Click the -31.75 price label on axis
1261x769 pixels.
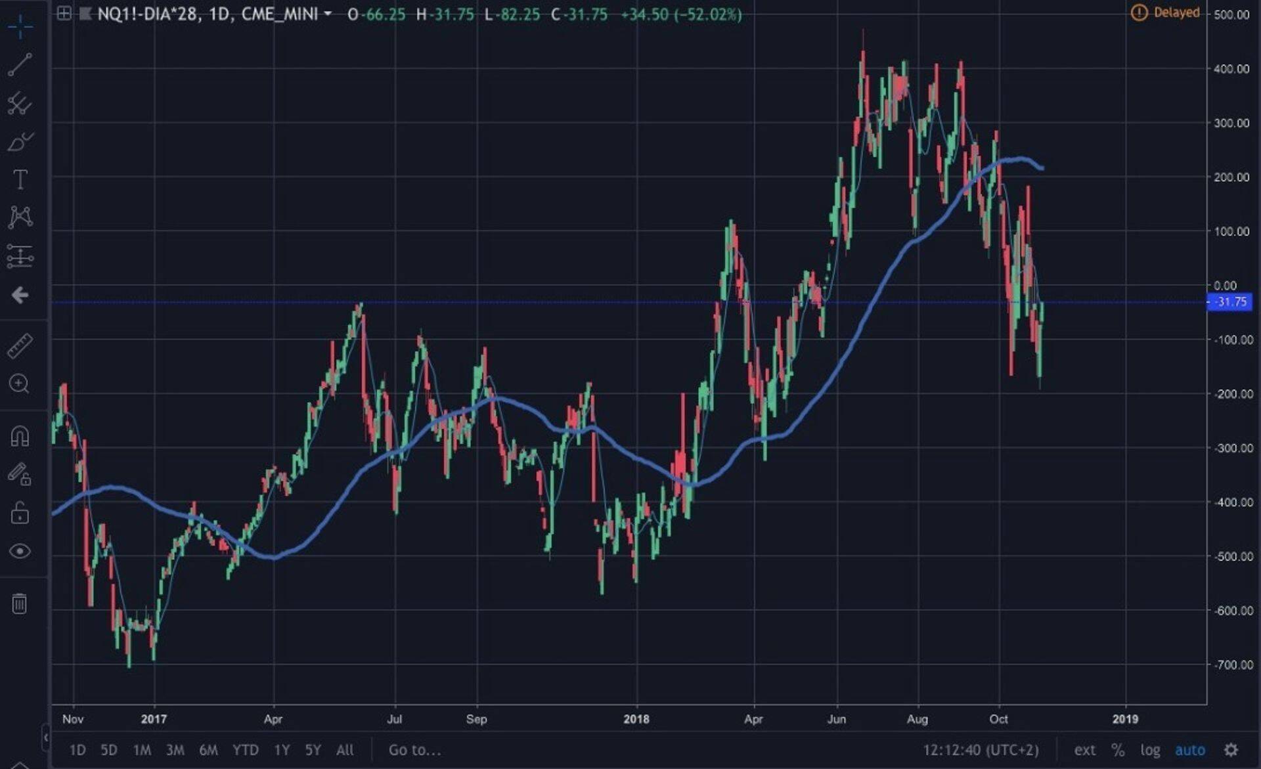click(1230, 302)
